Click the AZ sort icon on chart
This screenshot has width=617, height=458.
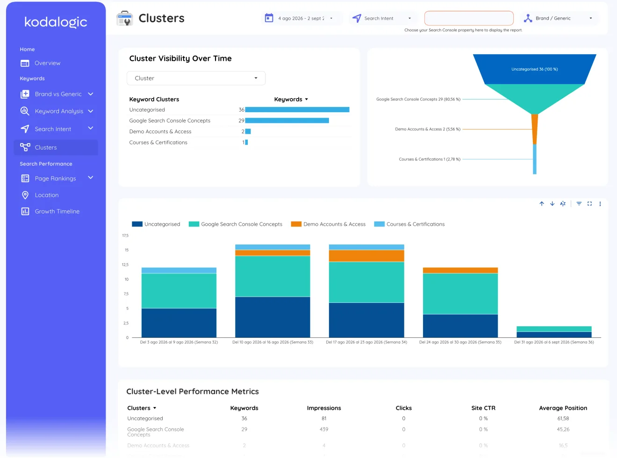point(563,204)
